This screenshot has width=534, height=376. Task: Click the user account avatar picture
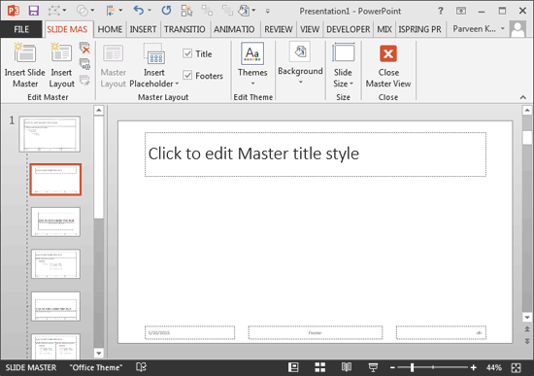(518, 29)
